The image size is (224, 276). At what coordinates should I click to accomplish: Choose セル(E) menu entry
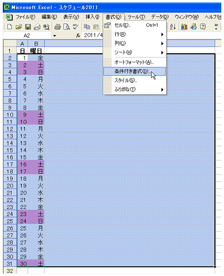pos(135,25)
